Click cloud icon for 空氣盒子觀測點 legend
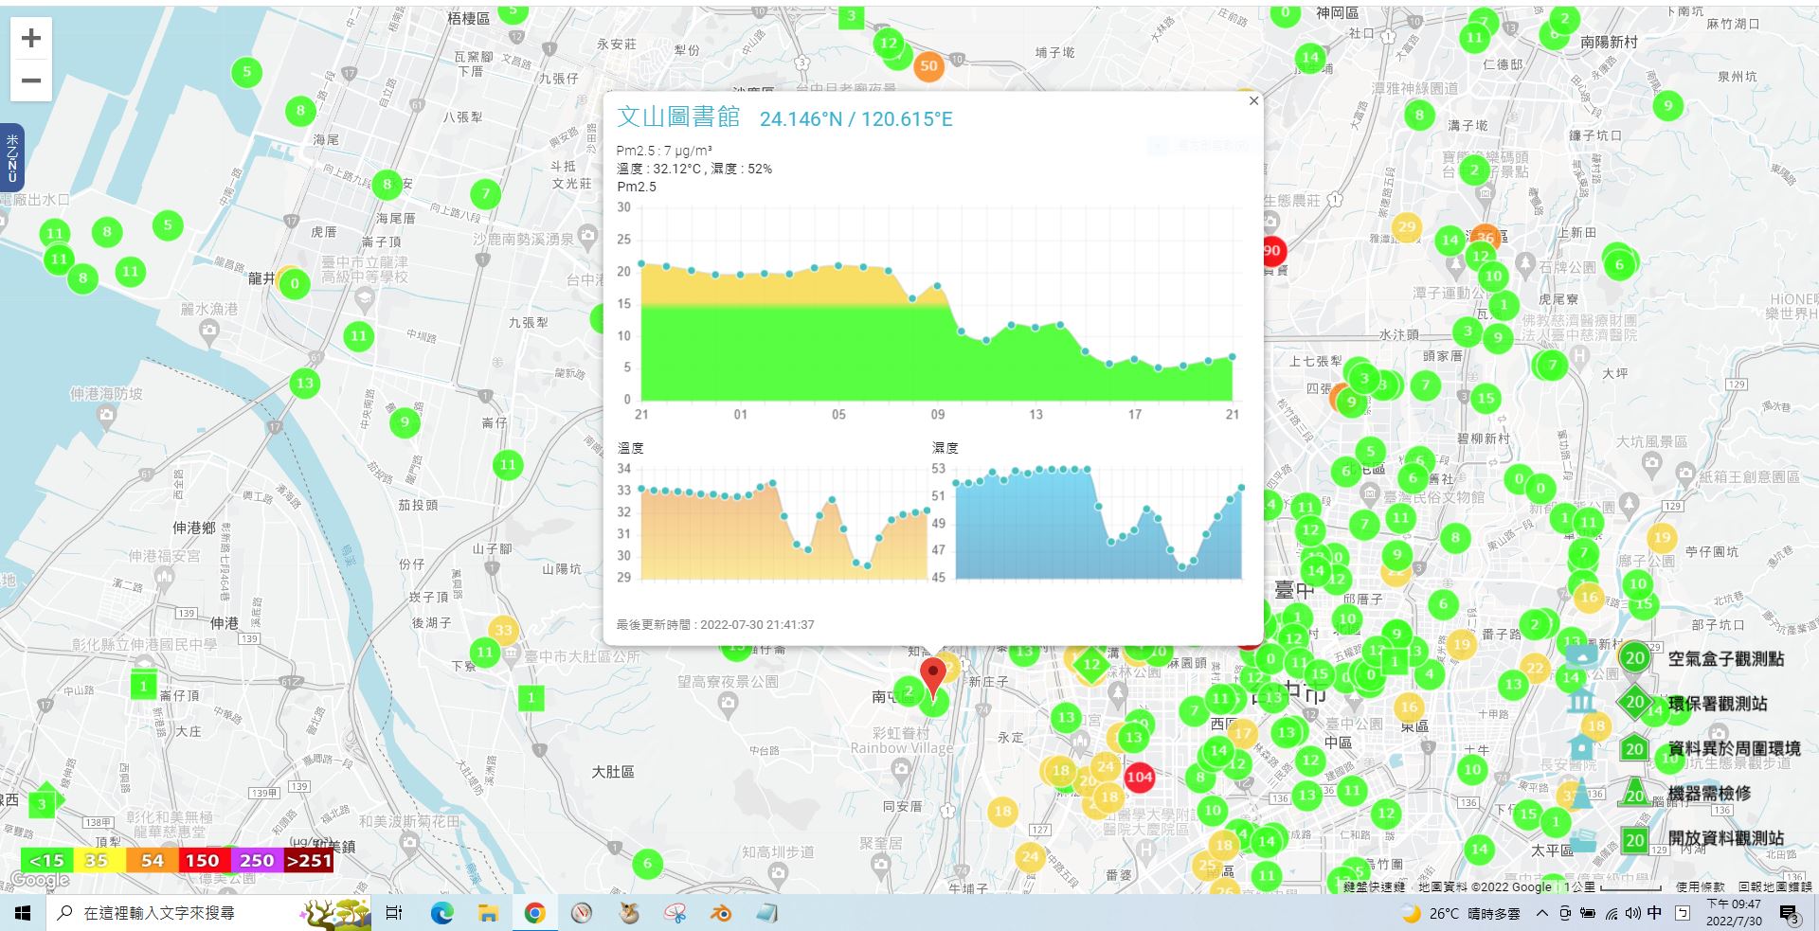 click(x=1581, y=655)
